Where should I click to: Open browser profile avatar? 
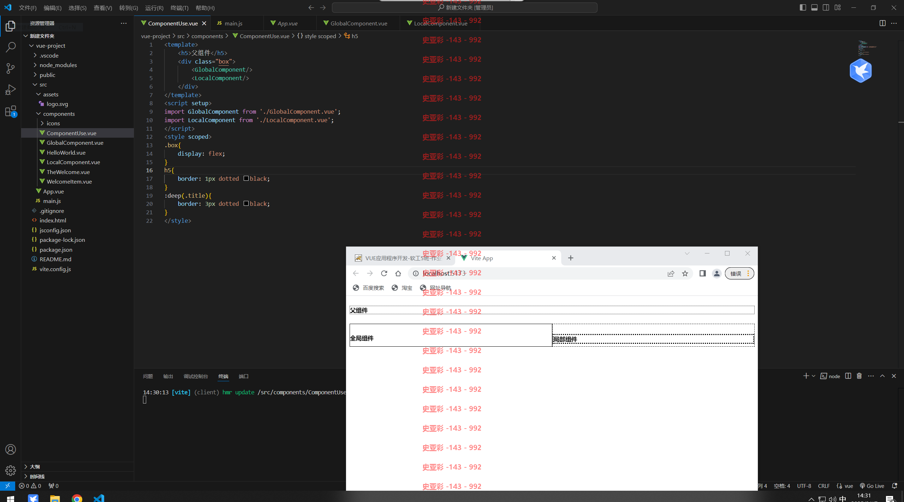point(716,273)
